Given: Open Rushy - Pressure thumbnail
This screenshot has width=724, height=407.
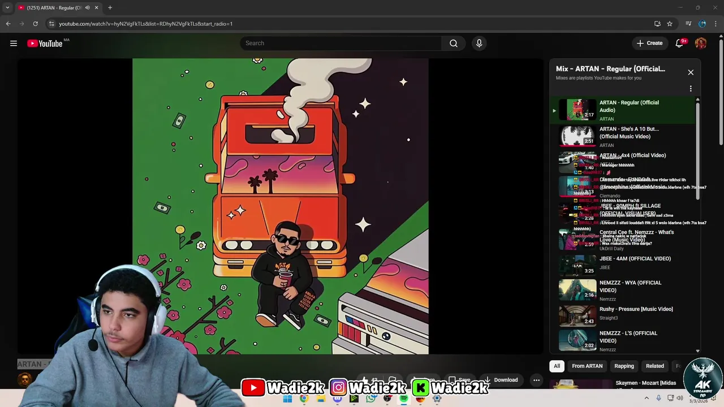Looking at the screenshot, I should [578, 316].
